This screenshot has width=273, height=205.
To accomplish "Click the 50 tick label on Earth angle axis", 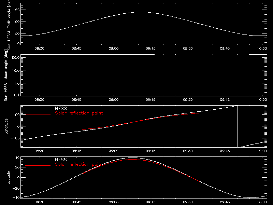I will [17, 33].
